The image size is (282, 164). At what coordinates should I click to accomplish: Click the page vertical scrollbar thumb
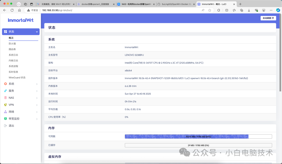(280, 52)
